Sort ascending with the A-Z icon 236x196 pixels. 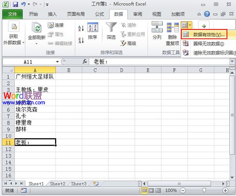(x=81, y=29)
